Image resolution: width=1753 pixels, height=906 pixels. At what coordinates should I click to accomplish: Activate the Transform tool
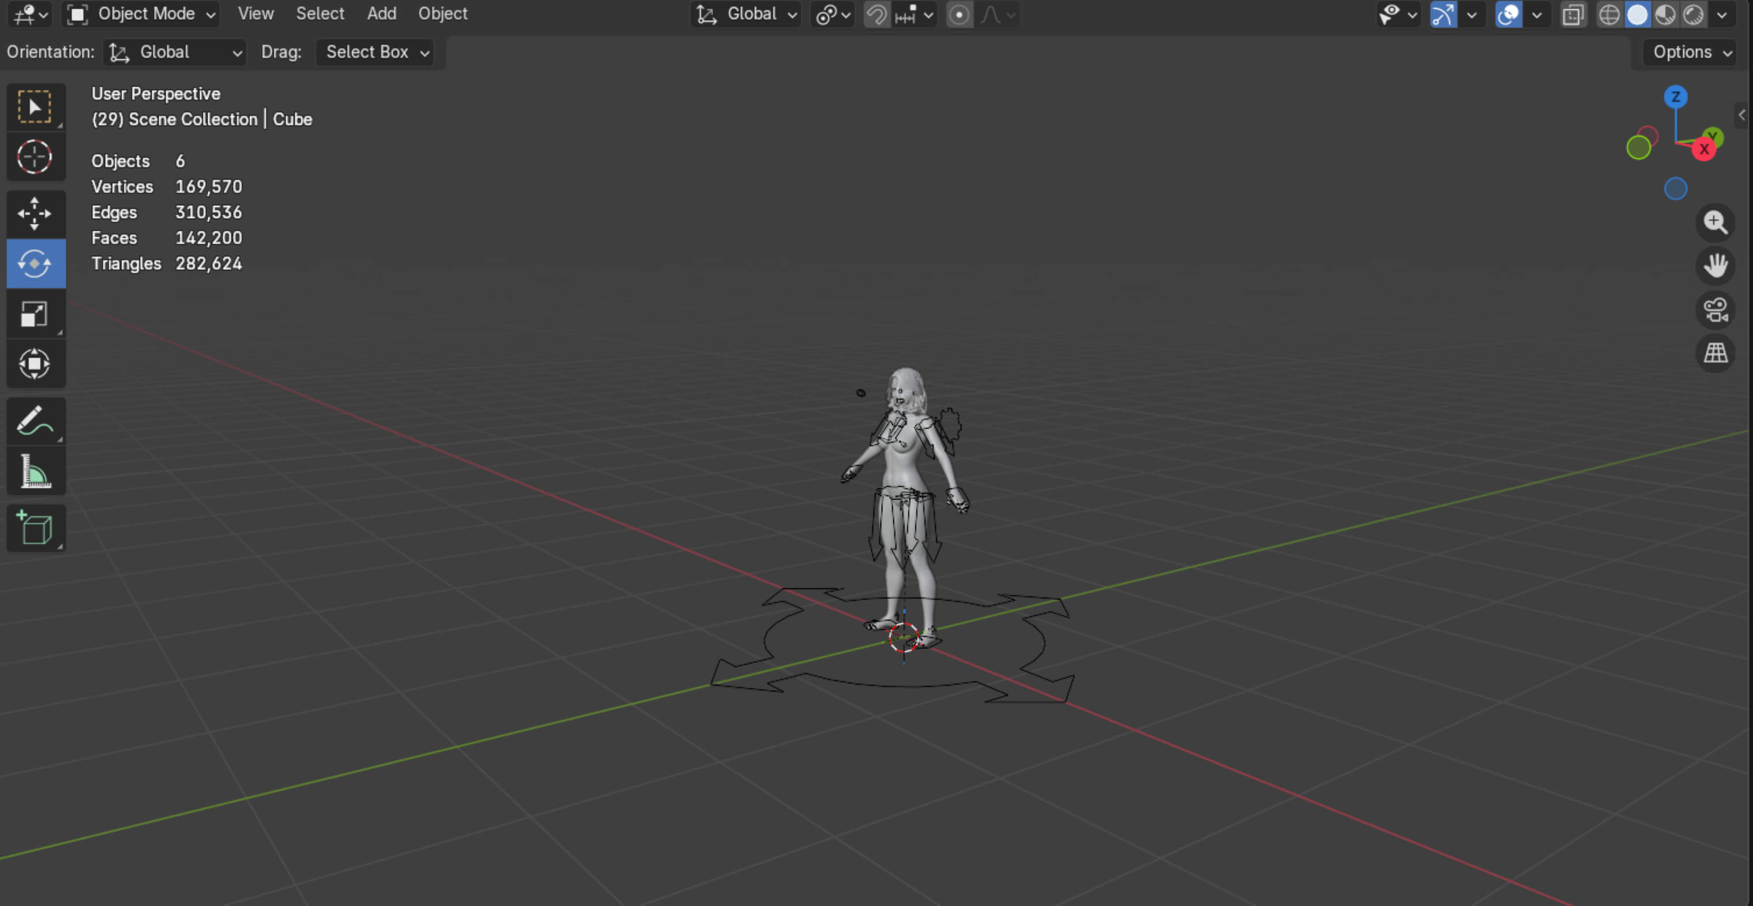click(35, 363)
